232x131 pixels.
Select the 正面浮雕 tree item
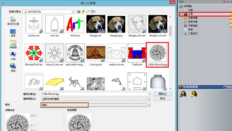click(193, 18)
